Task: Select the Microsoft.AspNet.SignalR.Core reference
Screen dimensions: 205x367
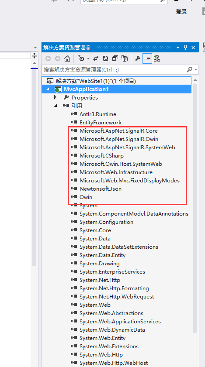Action: tap(118, 130)
